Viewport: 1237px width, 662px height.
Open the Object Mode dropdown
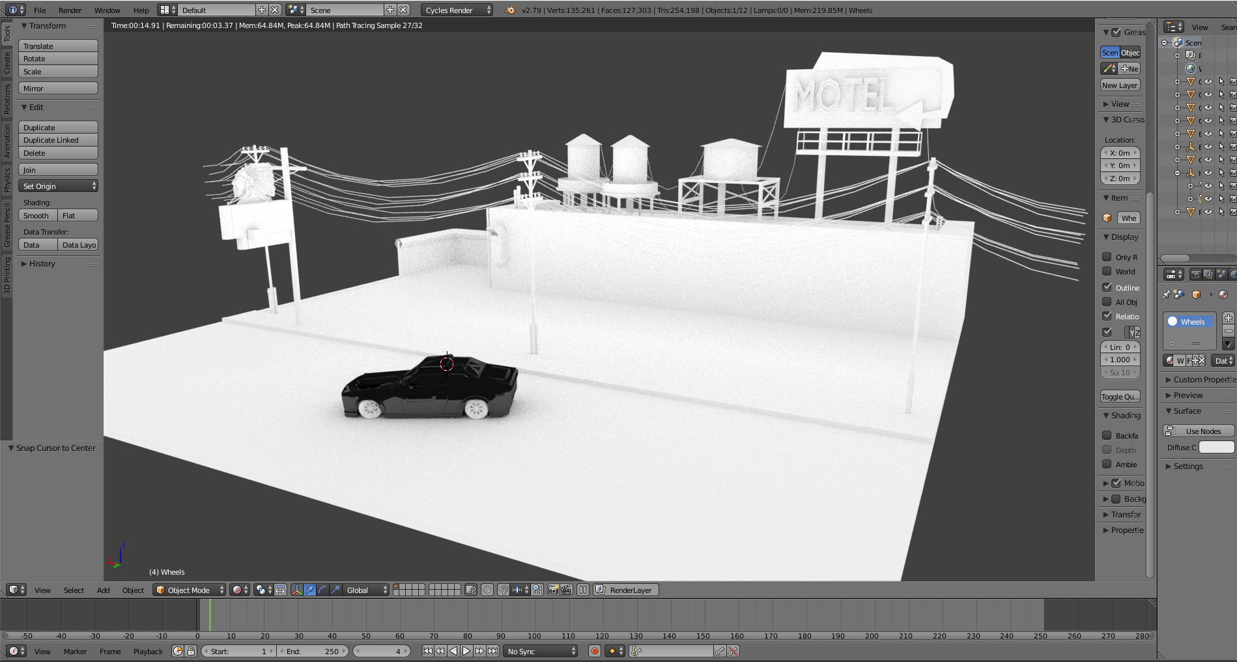click(189, 590)
